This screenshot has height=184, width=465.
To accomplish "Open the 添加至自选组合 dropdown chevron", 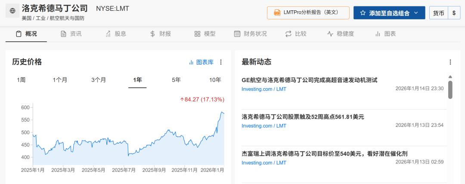I will click(x=416, y=13).
